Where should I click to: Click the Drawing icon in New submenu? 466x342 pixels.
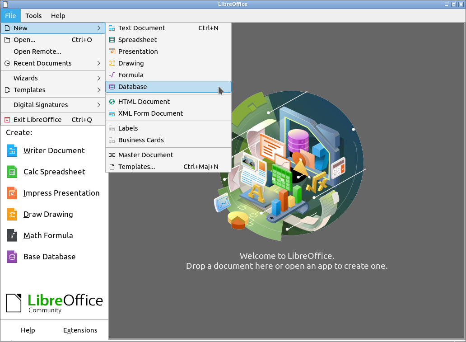pos(112,63)
